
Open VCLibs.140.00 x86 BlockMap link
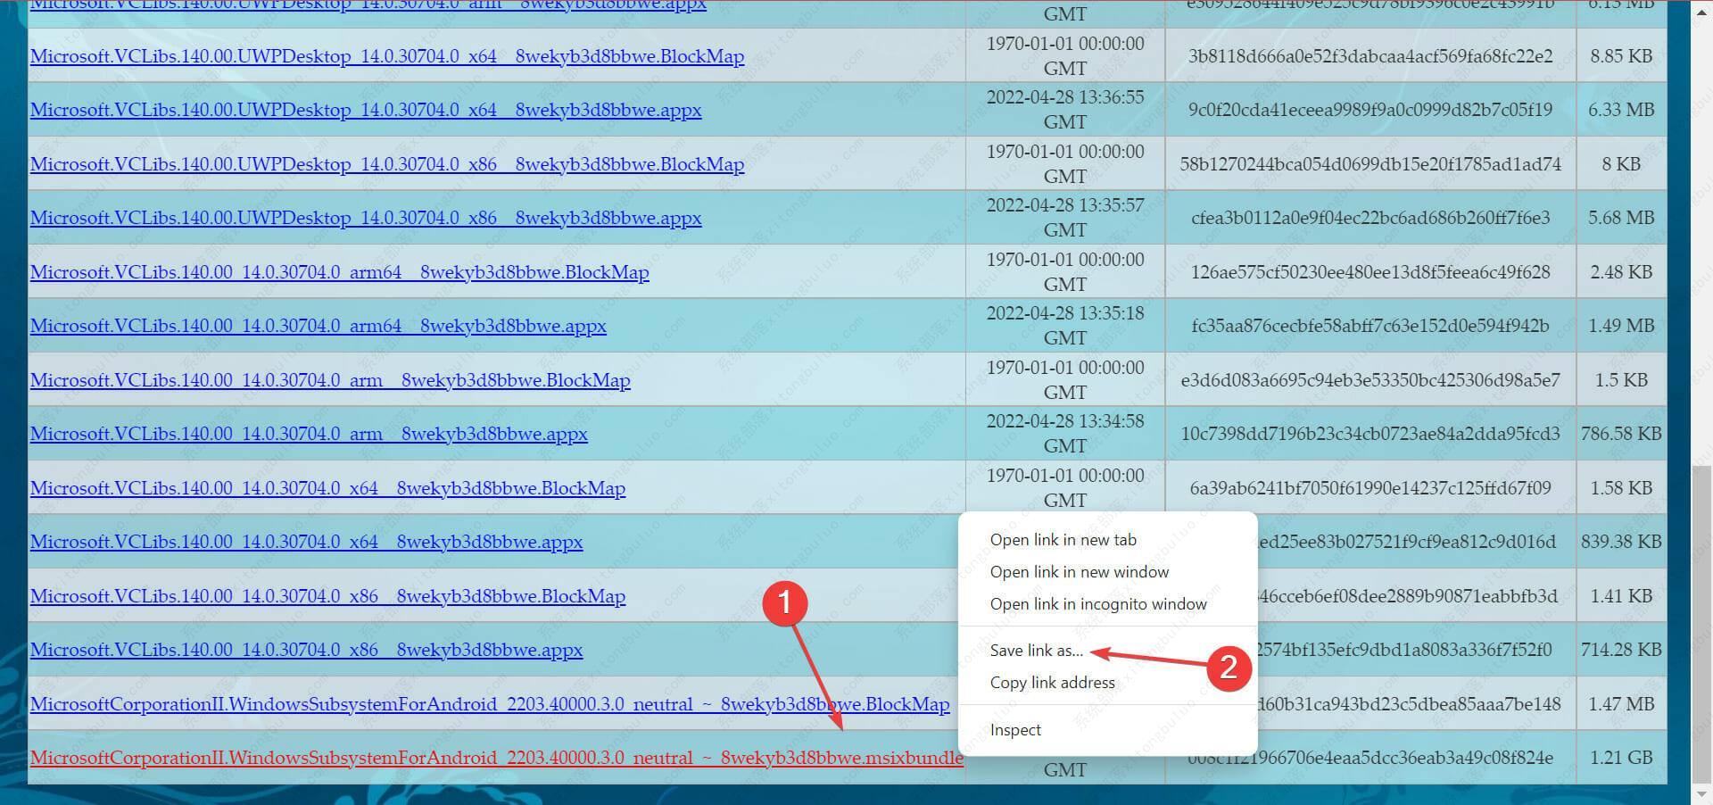pos(327,596)
